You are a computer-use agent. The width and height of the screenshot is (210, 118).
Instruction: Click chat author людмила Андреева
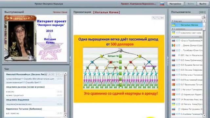tap(17, 100)
